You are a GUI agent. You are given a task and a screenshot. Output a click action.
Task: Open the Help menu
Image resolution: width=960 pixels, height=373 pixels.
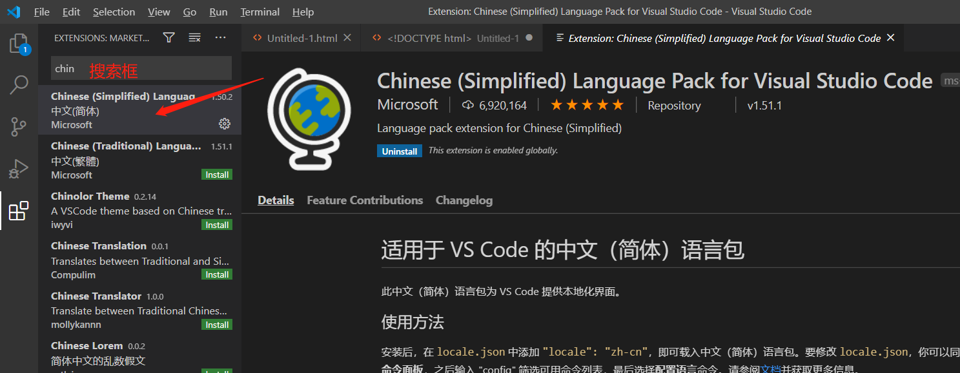coord(303,12)
